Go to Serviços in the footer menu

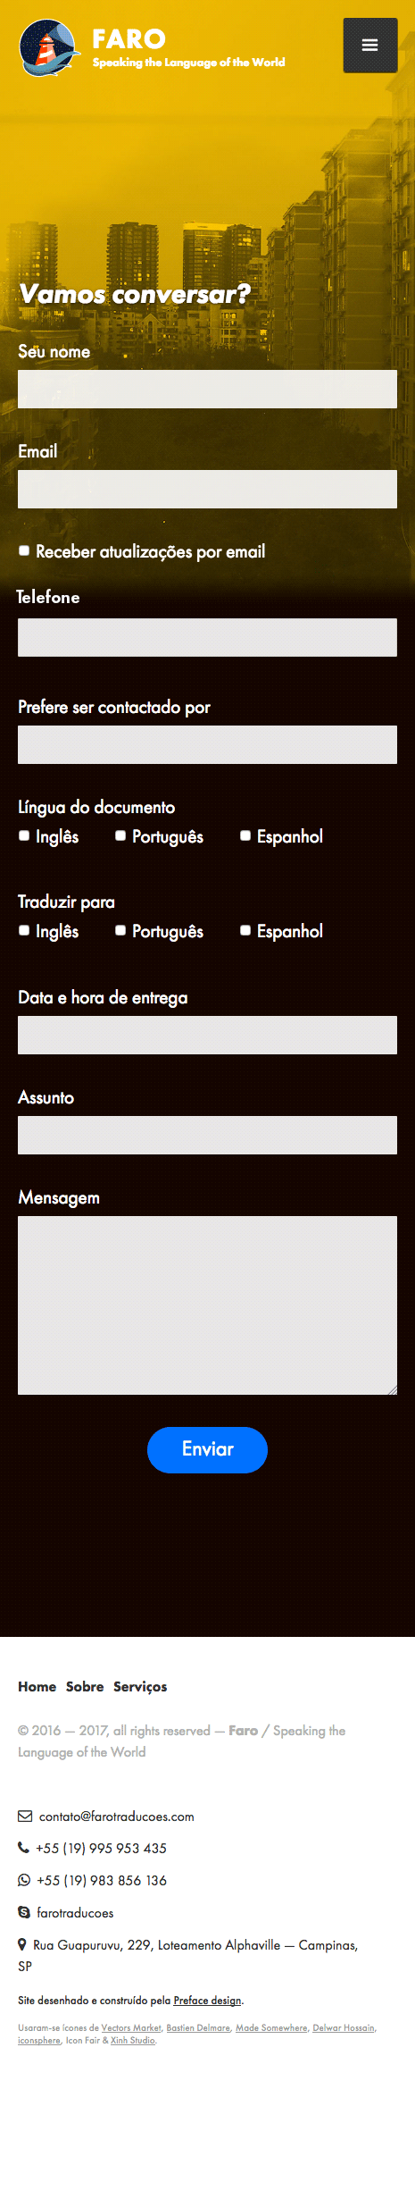click(x=140, y=1686)
